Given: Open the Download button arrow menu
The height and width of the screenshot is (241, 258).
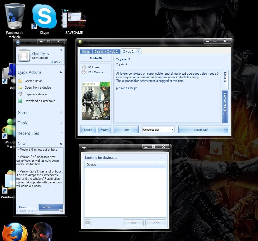Looking at the screenshot, I should tap(226, 130).
